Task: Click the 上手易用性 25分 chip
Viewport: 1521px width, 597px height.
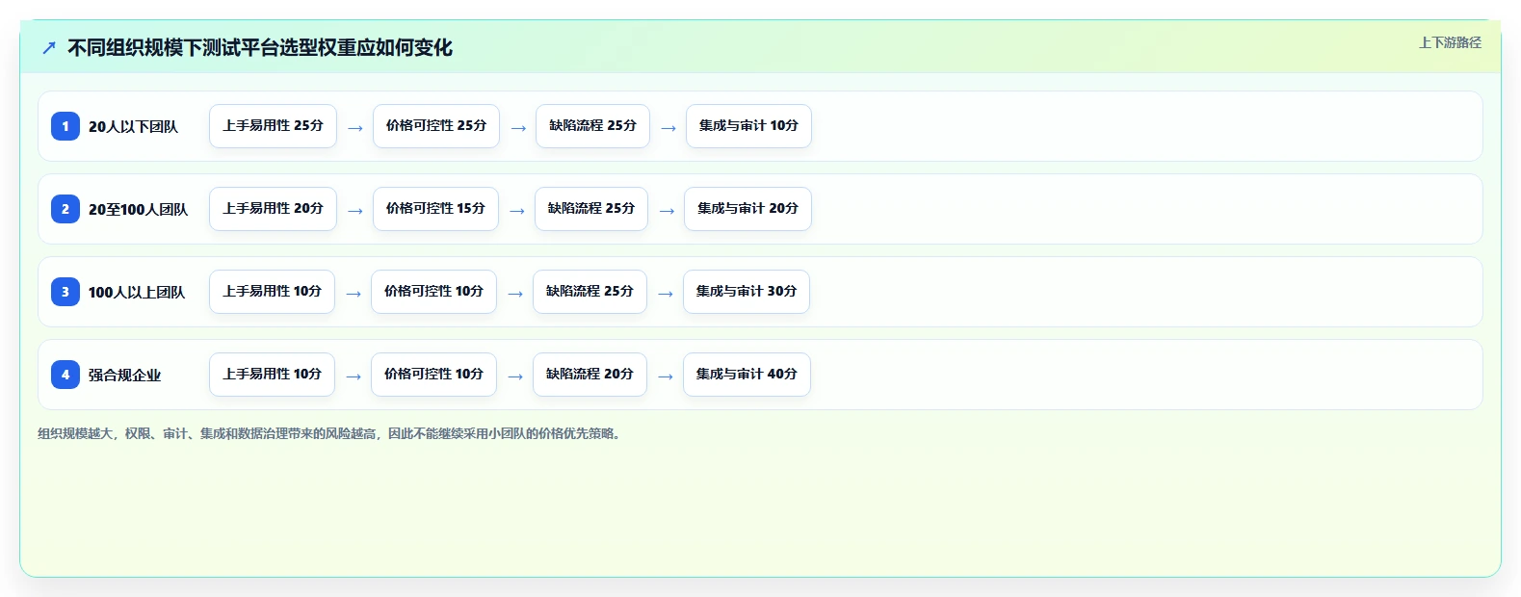Action: pos(273,126)
